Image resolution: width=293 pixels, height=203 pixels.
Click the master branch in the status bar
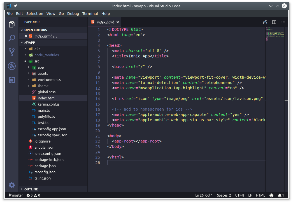15,195
